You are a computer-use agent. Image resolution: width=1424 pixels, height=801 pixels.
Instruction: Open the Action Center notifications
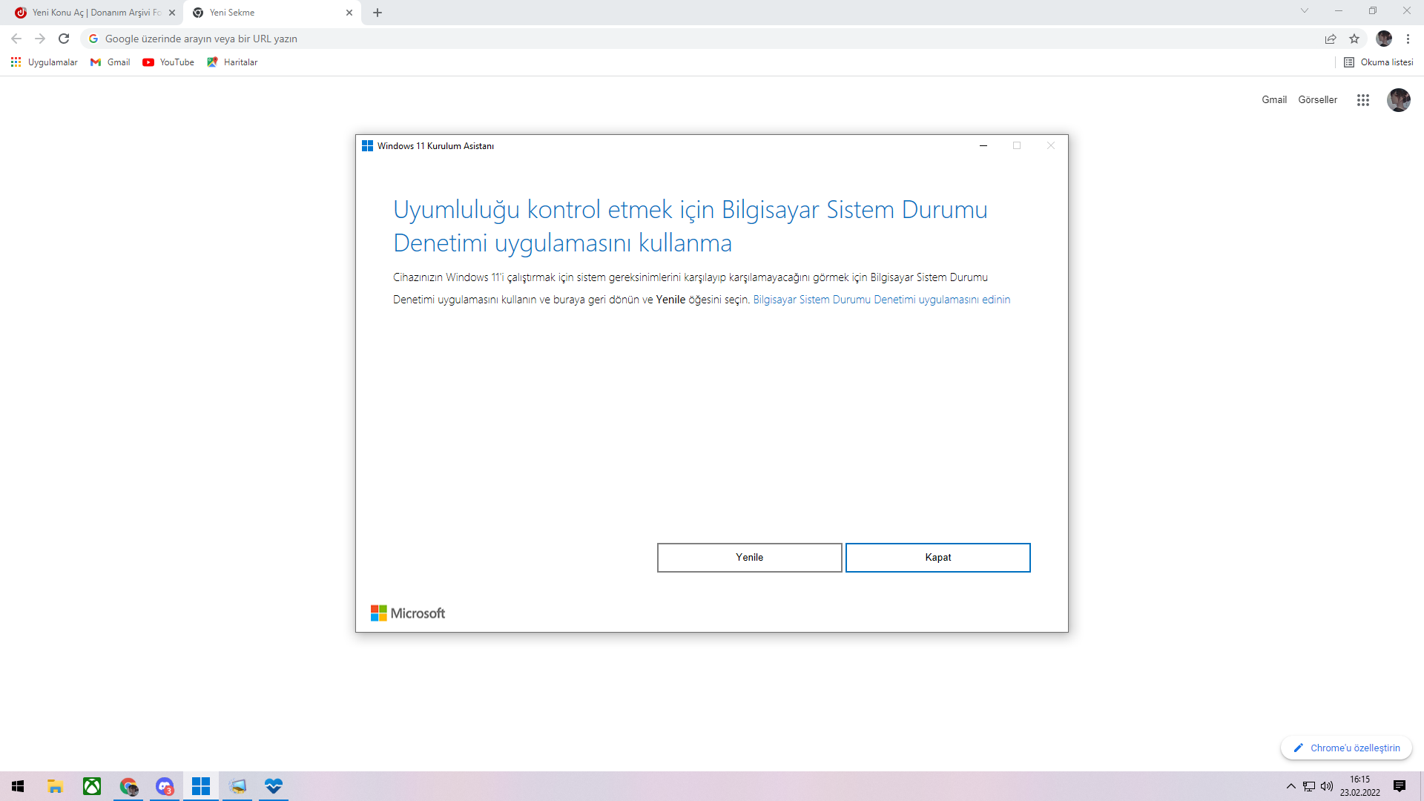[x=1400, y=786]
